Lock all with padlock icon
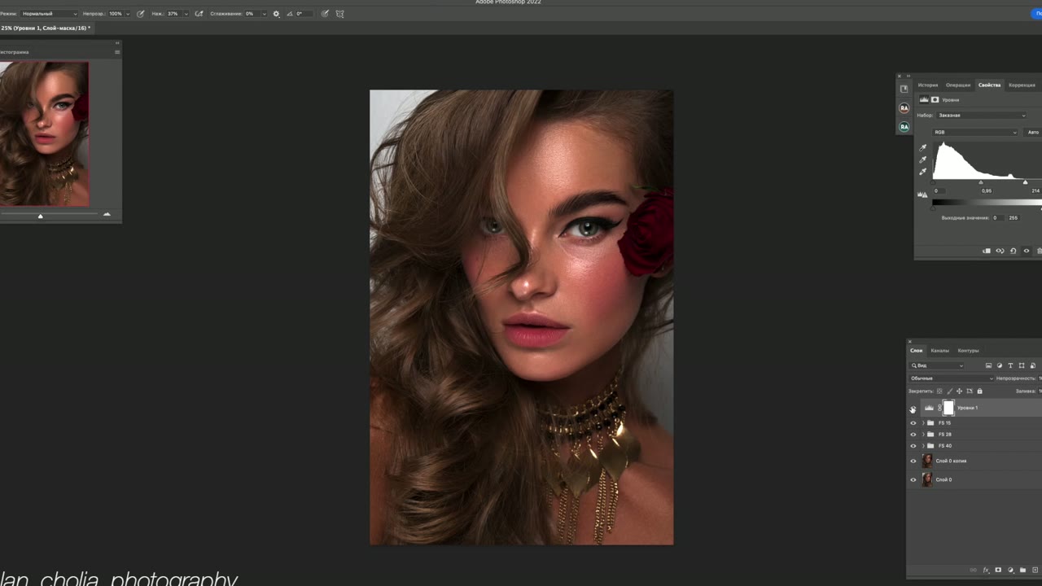This screenshot has width=1042, height=586. [979, 391]
